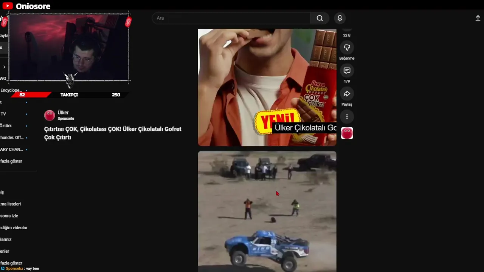Image resolution: width=484 pixels, height=272 pixels.
Task: Click the search magnifier button
Action: [x=320, y=18]
